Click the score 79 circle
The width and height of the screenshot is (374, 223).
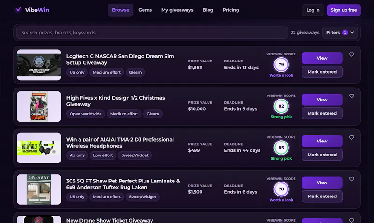[281, 65]
